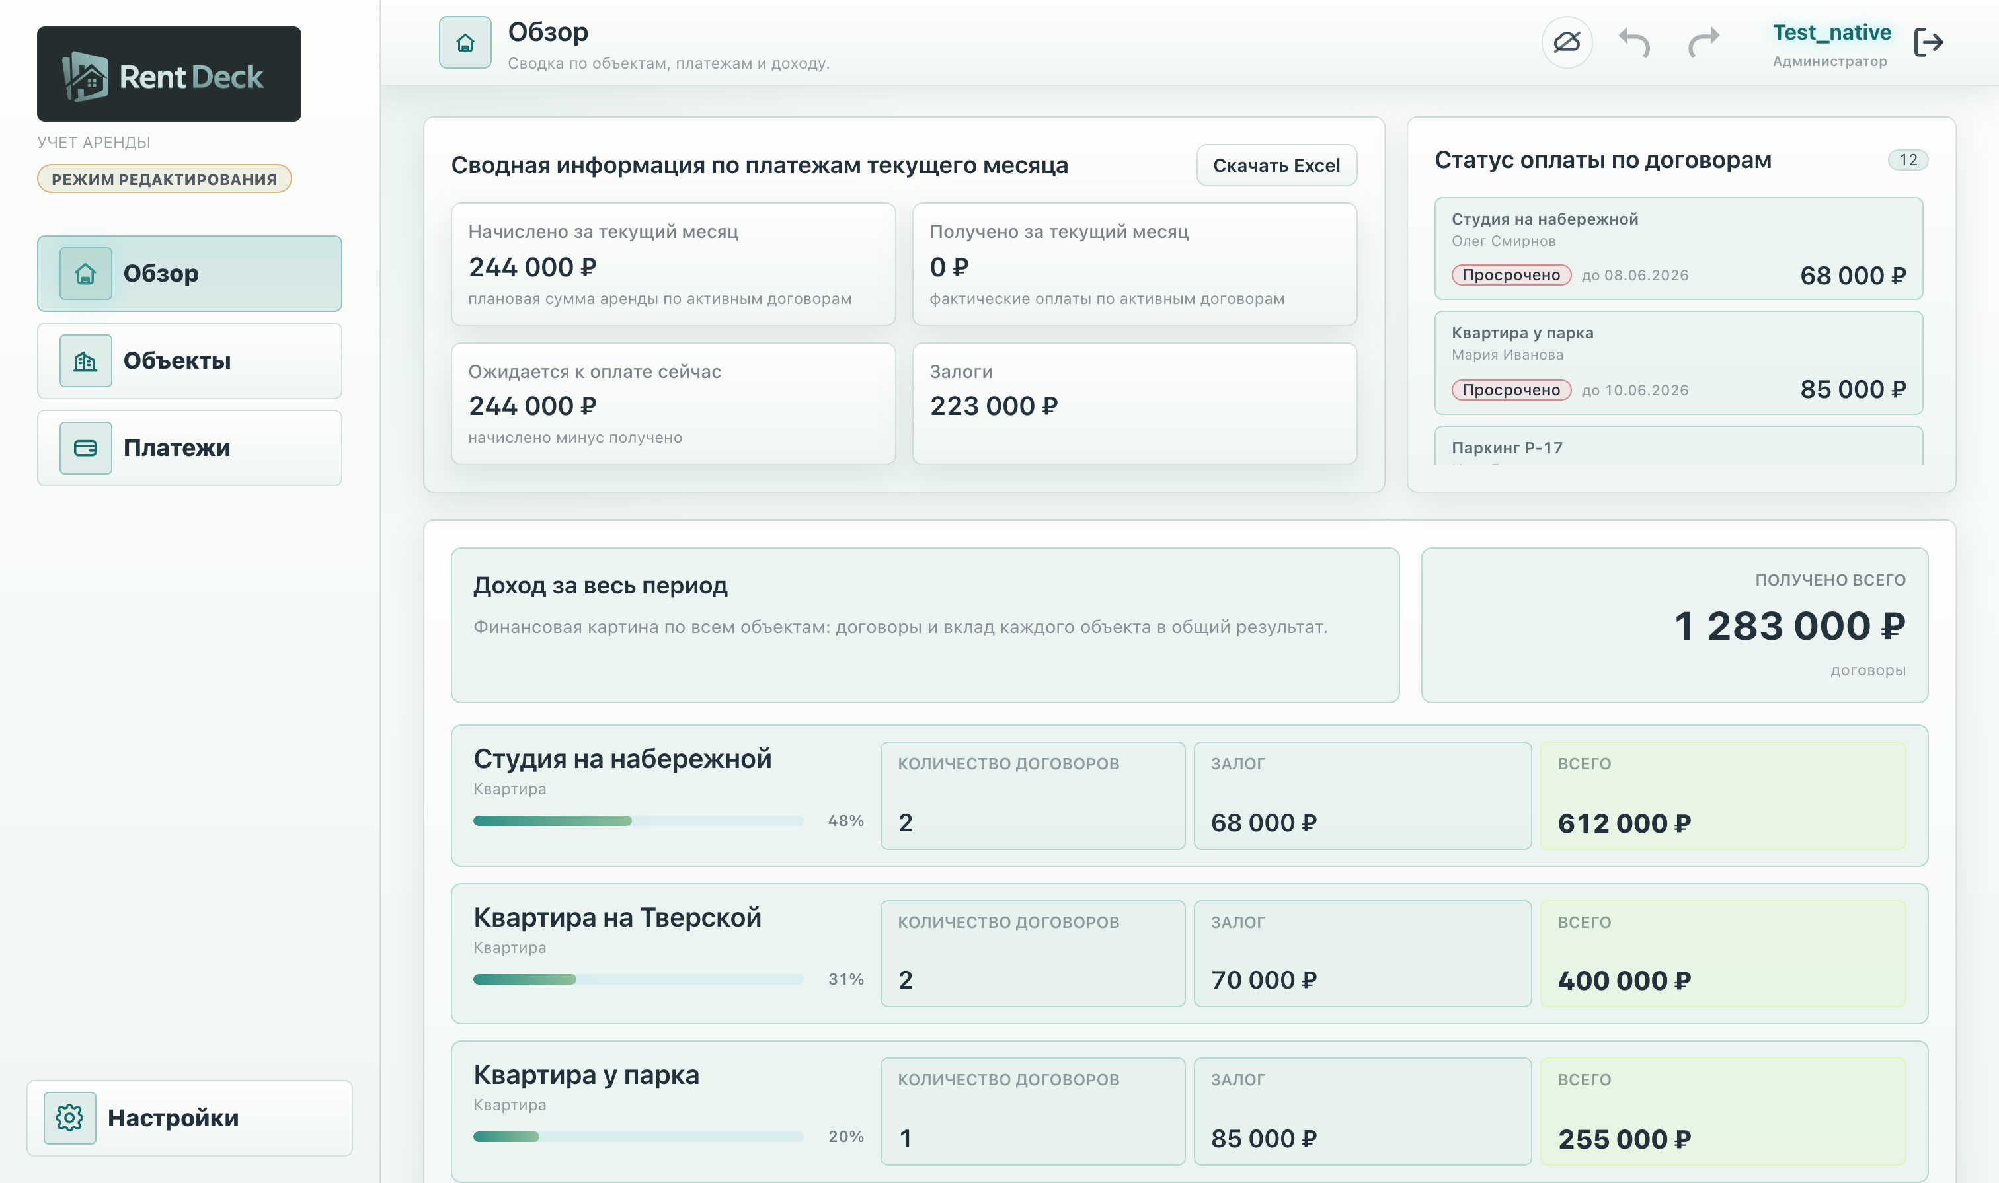Image resolution: width=1999 pixels, height=1183 pixels.
Task: Open the Паркинг Р-17 contract card
Action: (1678, 446)
